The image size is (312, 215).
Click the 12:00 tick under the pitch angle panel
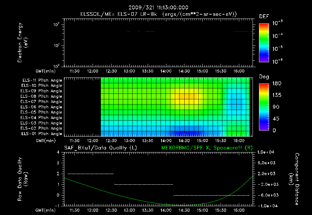coord(93,141)
